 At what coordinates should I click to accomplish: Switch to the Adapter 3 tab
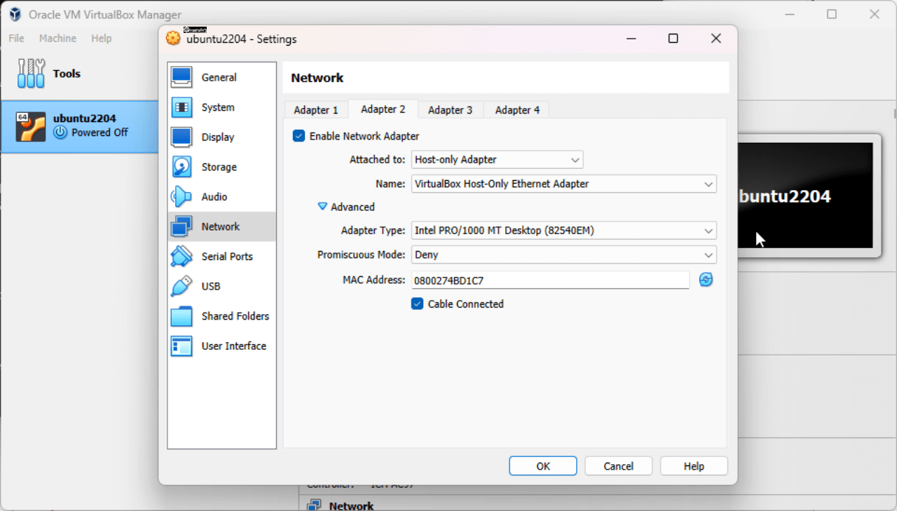[x=450, y=109]
